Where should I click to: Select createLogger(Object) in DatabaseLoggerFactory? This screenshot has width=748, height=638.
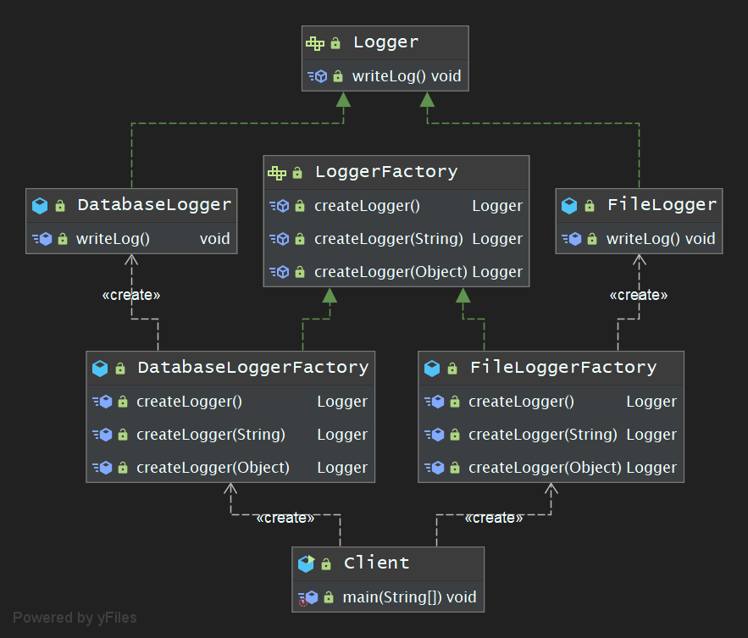coord(213,468)
